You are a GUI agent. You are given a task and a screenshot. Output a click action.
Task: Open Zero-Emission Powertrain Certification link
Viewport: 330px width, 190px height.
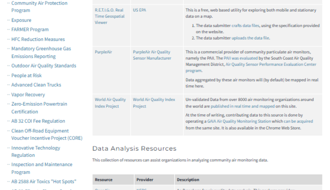pos(39,107)
